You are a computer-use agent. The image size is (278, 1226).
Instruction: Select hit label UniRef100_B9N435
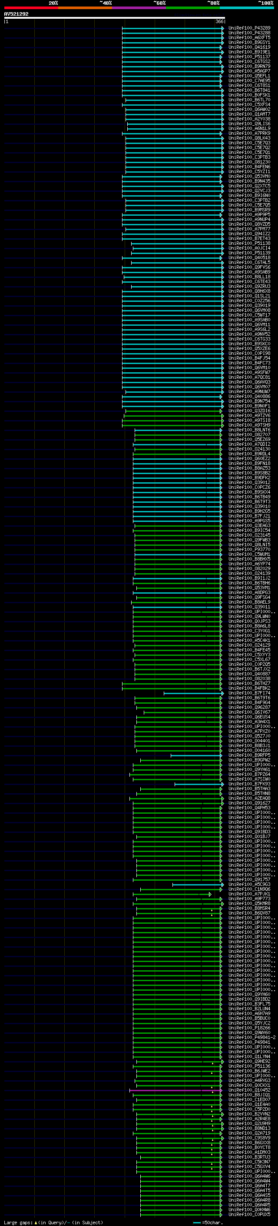[x=249, y=181]
